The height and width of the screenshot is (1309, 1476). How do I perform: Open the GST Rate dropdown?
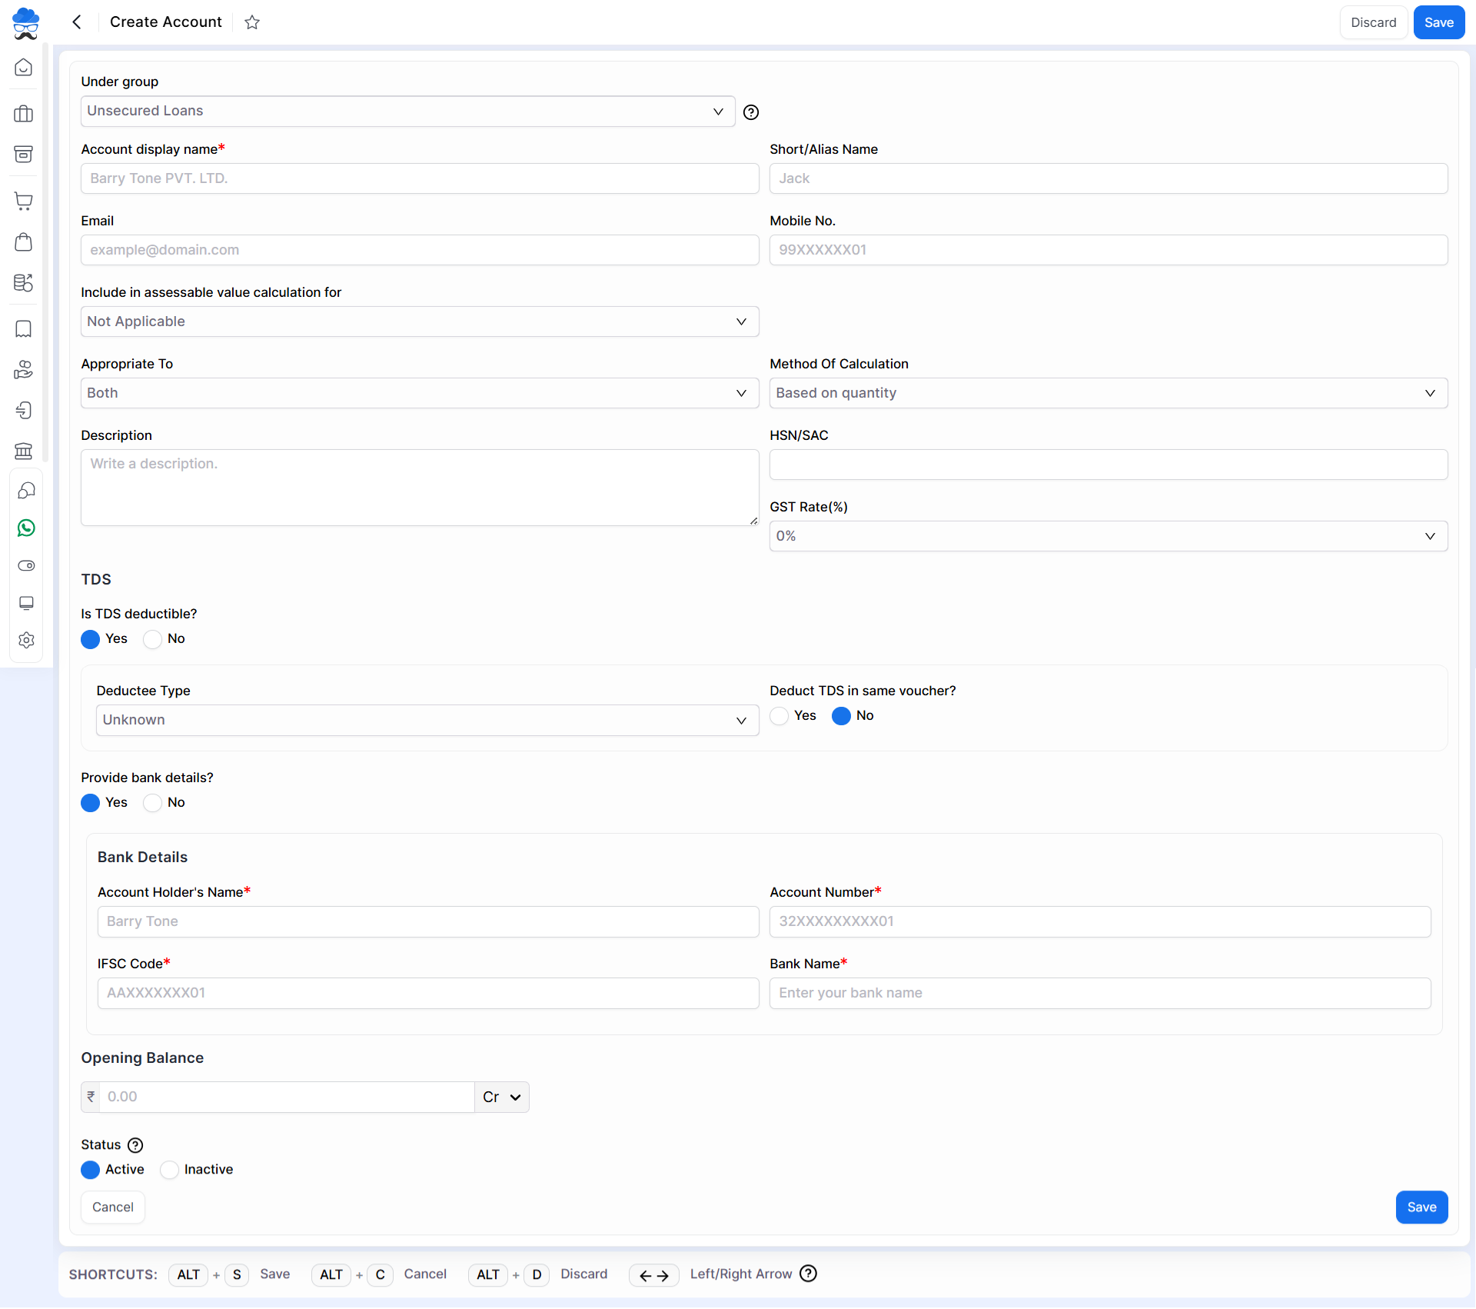1109,536
